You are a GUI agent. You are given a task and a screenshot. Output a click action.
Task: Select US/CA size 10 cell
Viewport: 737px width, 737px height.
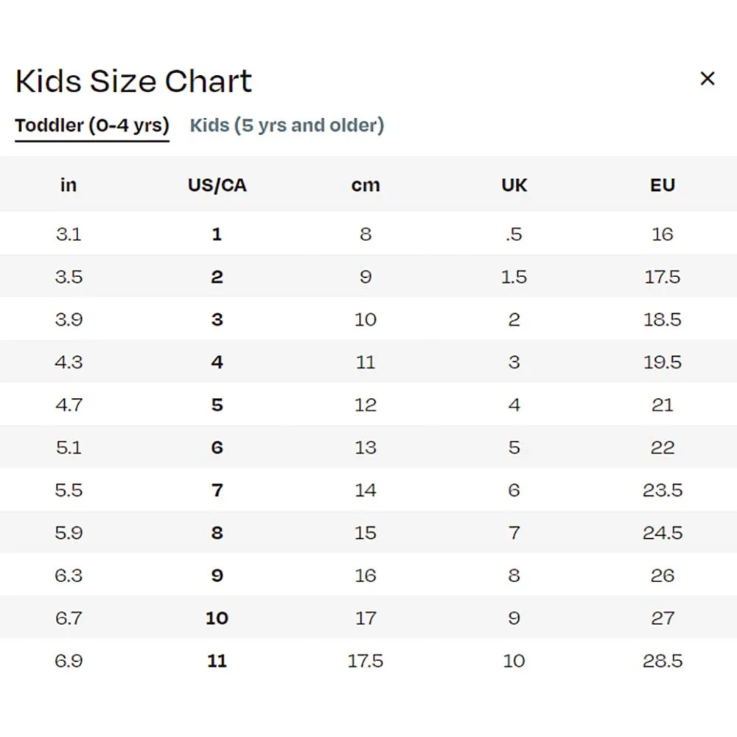pos(217,618)
